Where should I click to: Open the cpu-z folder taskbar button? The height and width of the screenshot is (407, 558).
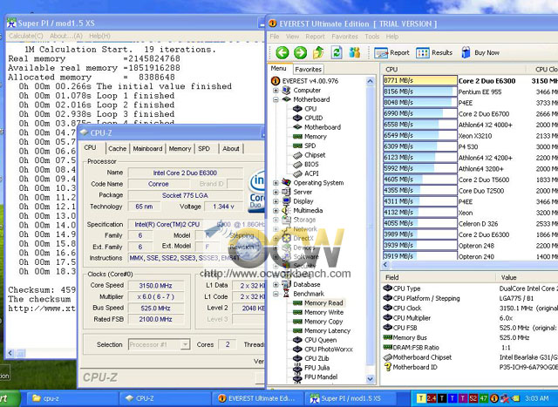pyautogui.click(x=71, y=398)
